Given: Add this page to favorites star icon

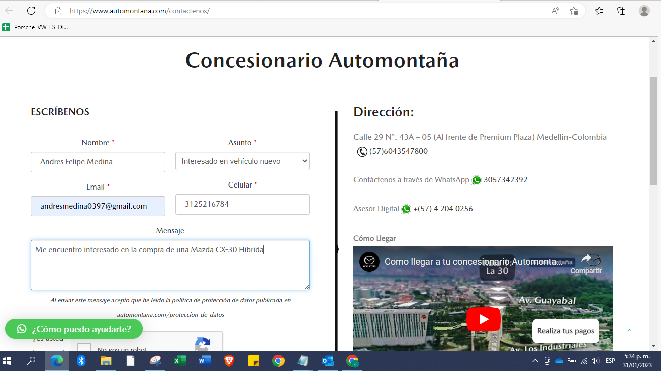Looking at the screenshot, I should tap(574, 11).
